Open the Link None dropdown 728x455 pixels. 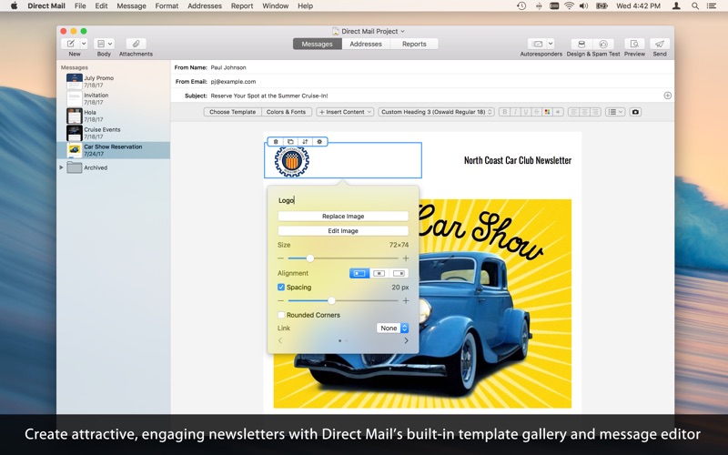392,329
